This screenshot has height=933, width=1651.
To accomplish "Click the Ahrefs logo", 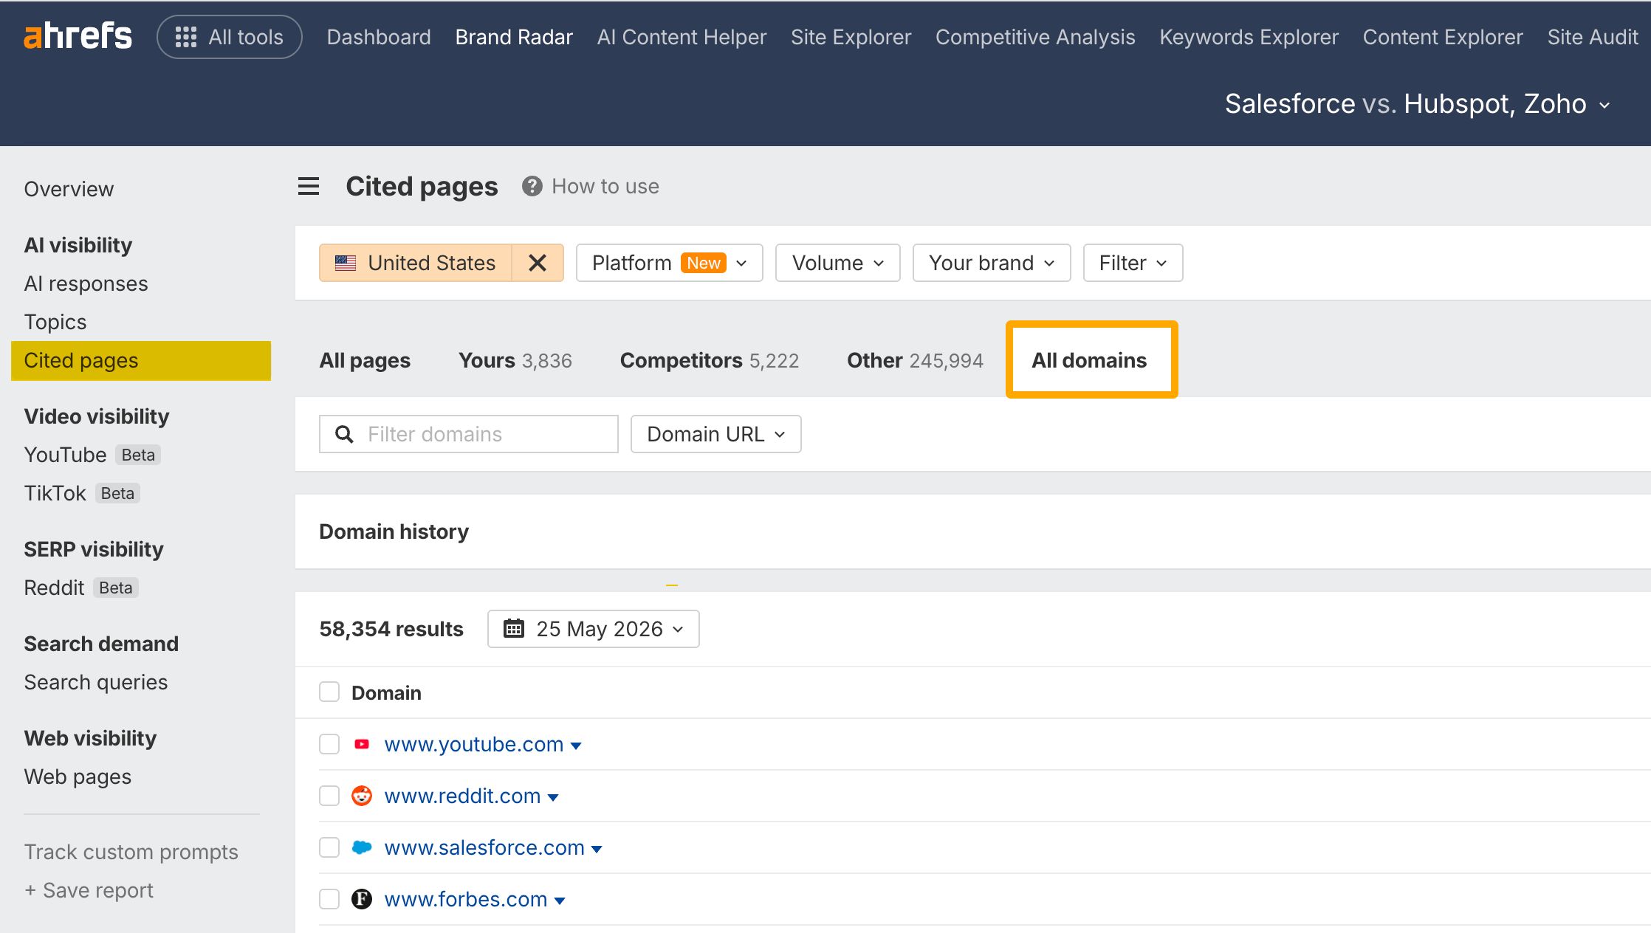I will (x=78, y=36).
